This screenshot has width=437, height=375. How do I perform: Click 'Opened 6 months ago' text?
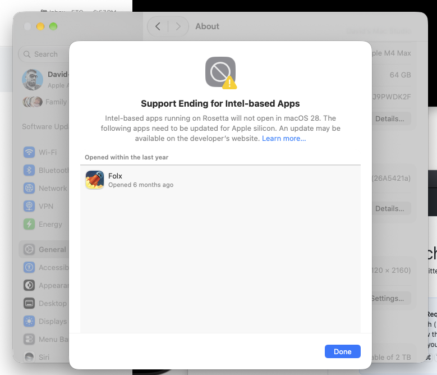coord(141,185)
